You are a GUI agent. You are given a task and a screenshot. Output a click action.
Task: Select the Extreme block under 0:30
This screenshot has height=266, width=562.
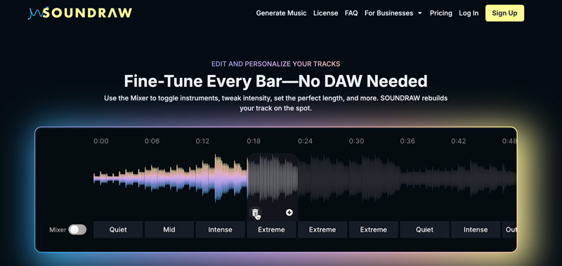tap(374, 230)
